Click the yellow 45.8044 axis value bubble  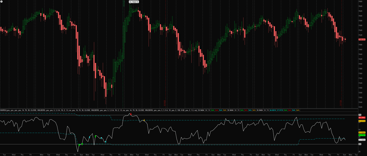pyautogui.click(x=362, y=133)
